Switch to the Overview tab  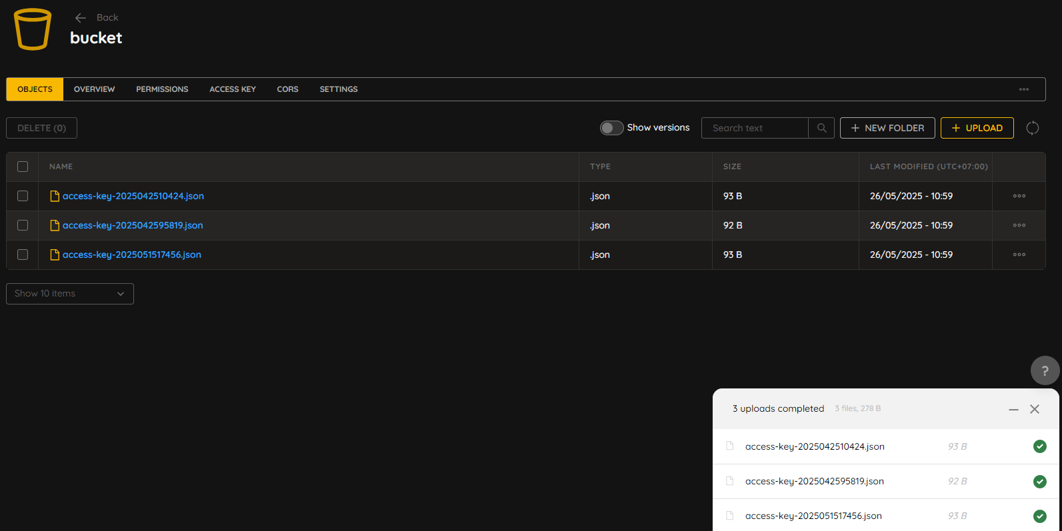pos(94,89)
